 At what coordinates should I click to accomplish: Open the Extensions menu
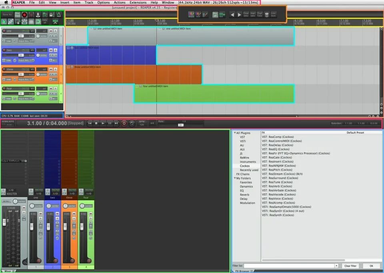click(138, 2)
